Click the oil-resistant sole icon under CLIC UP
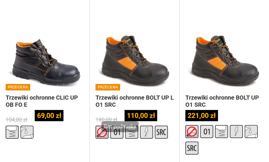Image resolution: width=269 pixels, height=162 pixels. 27,132
